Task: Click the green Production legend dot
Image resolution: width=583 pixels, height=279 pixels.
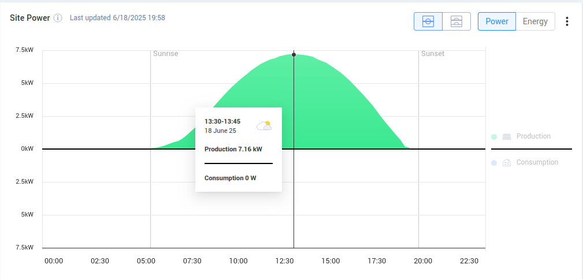Action: click(494, 137)
